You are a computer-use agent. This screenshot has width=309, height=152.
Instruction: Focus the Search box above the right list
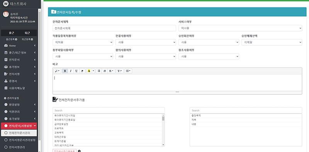tap(246, 110)
